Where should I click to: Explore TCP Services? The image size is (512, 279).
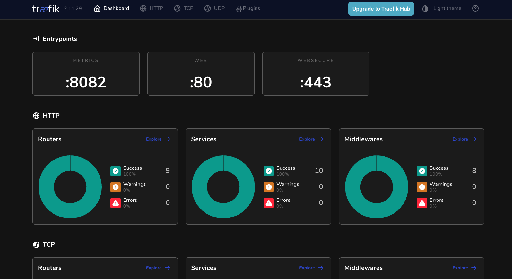tap(311, 268)
